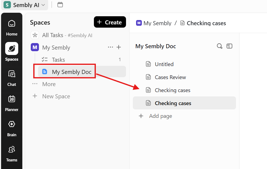Select My Sembly Doc in Spaces tree

[x=72, y=72]
